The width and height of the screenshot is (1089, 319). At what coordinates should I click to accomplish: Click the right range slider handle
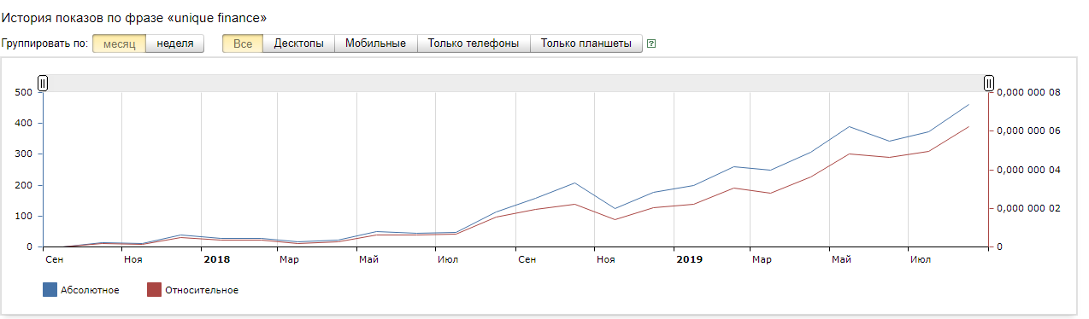coord(989,83)
